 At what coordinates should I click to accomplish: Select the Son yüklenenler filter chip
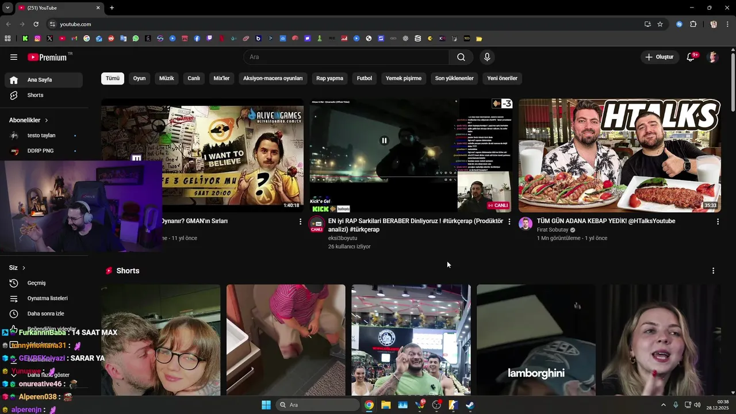[x=454, y=78]
